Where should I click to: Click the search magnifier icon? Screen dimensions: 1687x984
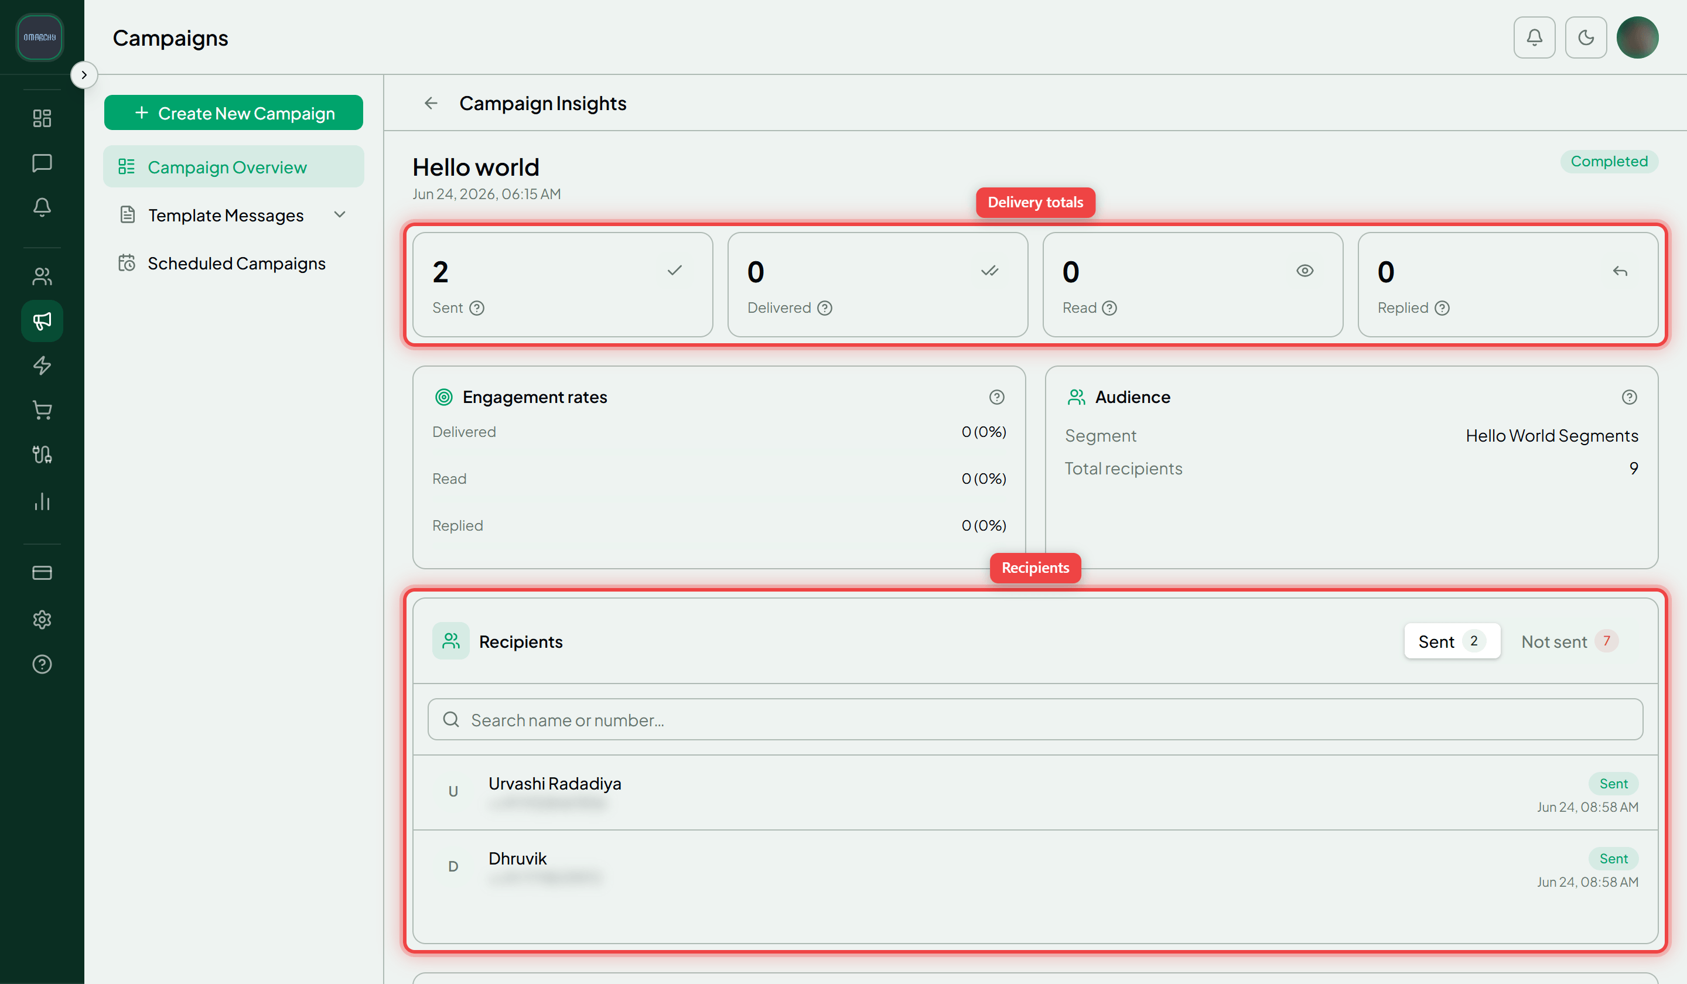tap(451, 720)
